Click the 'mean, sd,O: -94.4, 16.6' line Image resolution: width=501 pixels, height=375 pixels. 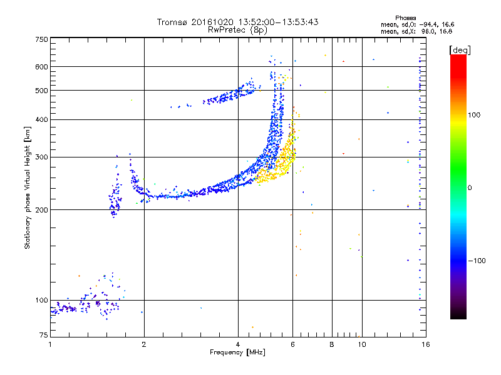click(x=417, y=24)
